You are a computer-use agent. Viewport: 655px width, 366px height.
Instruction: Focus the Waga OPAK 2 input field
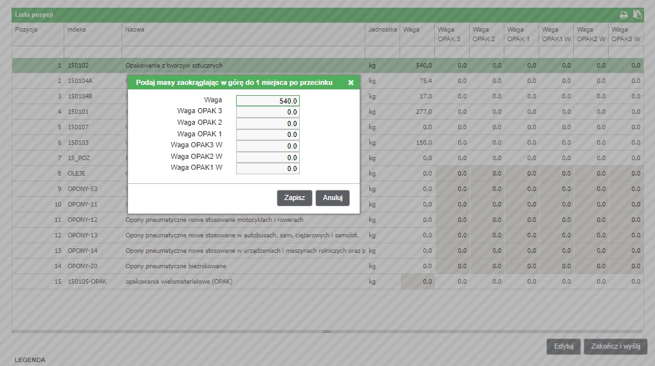tap(268, 124)
